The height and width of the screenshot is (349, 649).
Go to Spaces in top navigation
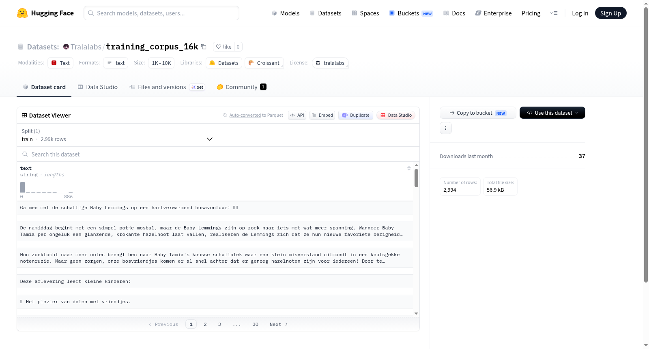click(365, 13)
